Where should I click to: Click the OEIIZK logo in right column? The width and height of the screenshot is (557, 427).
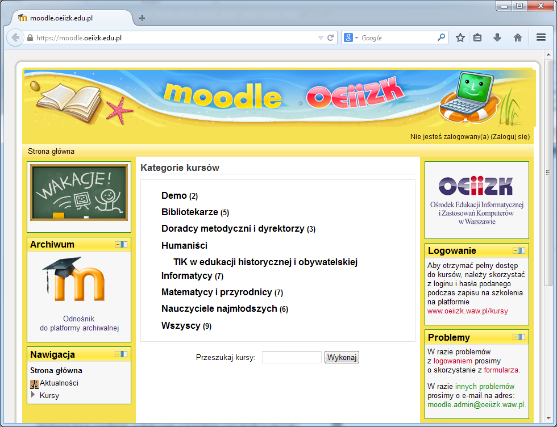click(476, 200)
